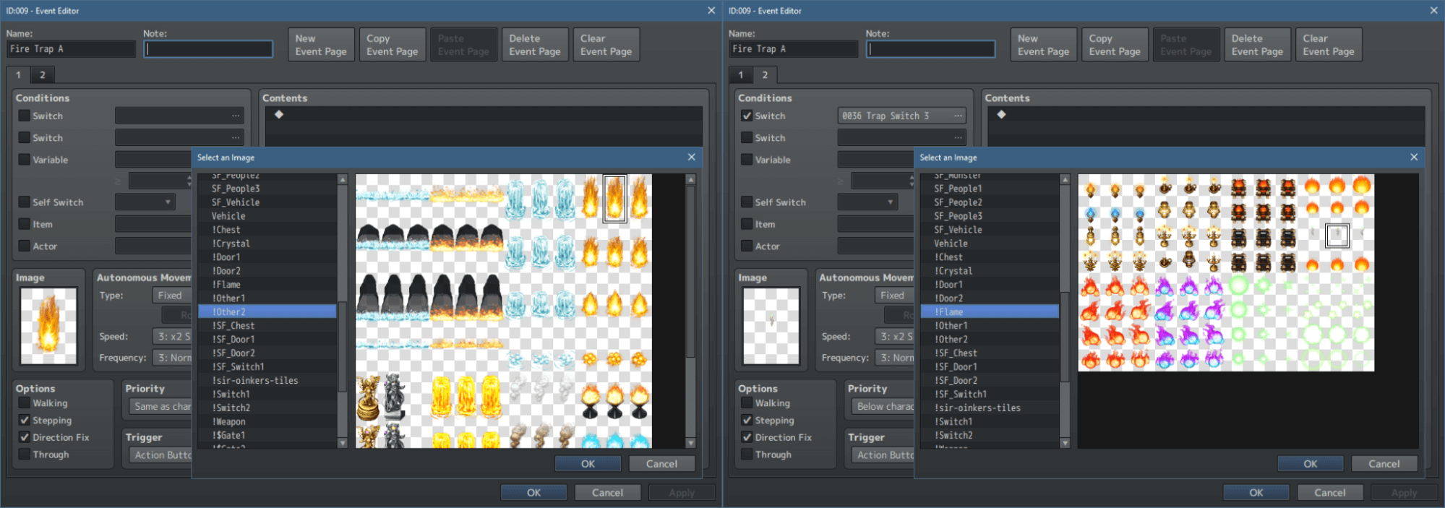Switch to event page tab 1 in right window
The width and height of the screenshot is (1445, 508).
pos(740,74)
